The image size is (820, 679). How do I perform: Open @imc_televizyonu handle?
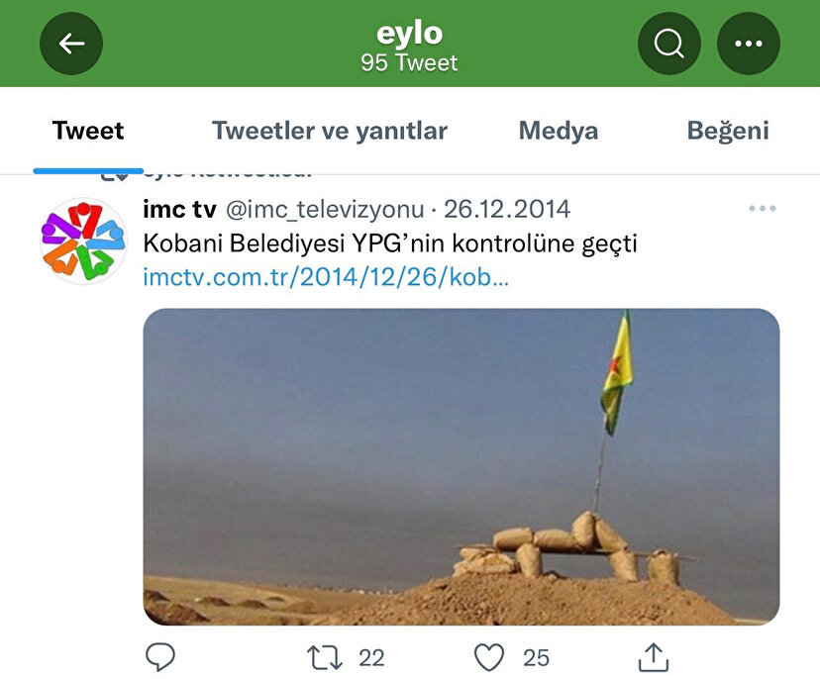(325, 210)
